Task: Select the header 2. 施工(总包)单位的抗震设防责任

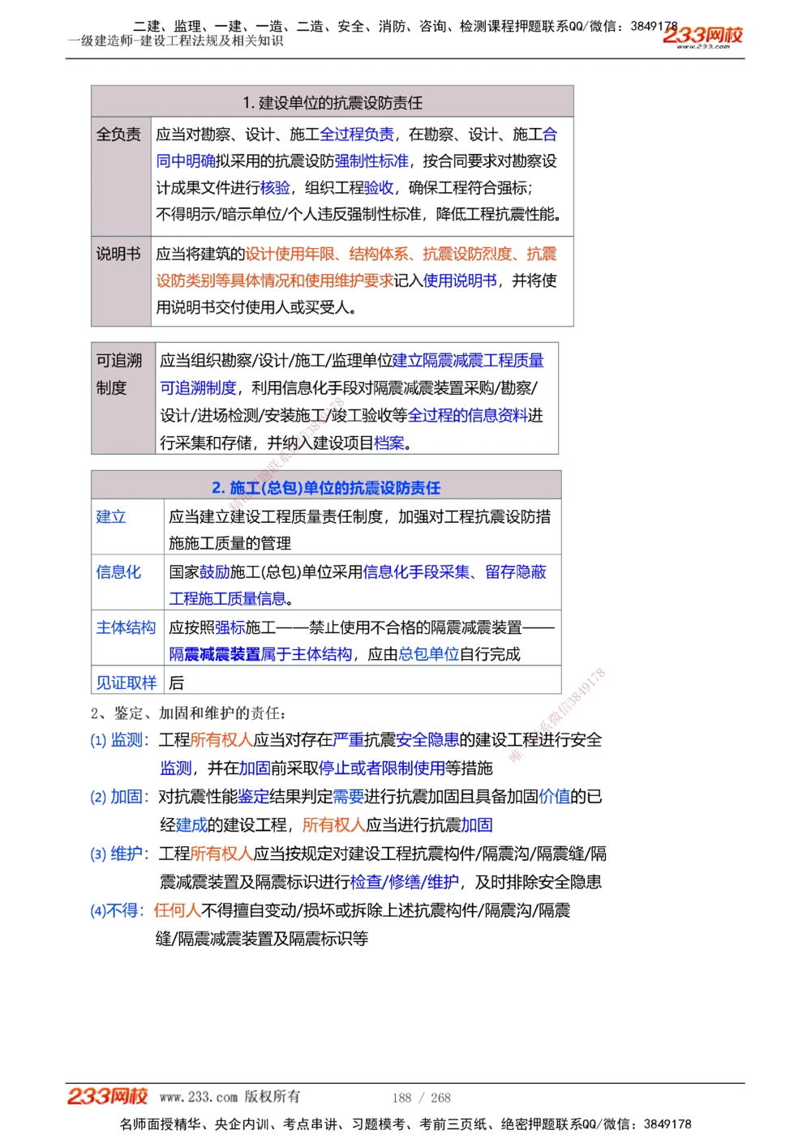Action: coord(328,488)
